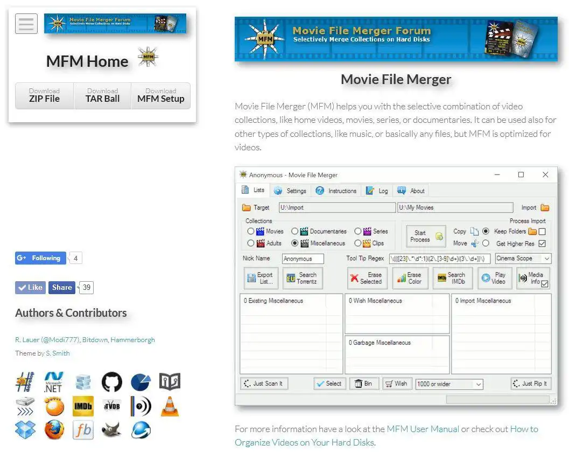Open the MFM User Manual link
Viewport: 569px width, 452px height.
click(423, 429)
